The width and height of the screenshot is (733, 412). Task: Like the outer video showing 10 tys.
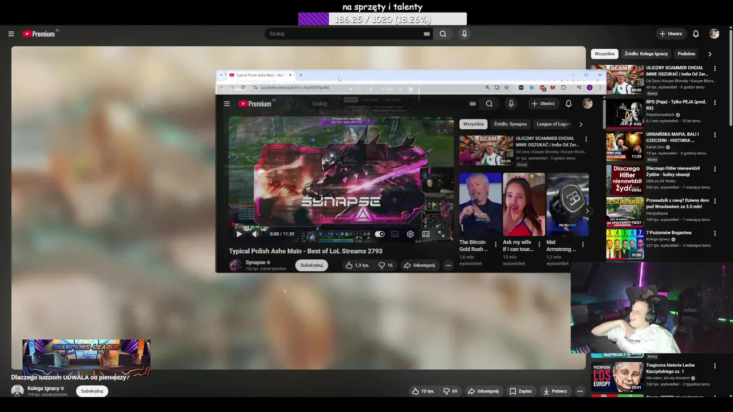423,391
